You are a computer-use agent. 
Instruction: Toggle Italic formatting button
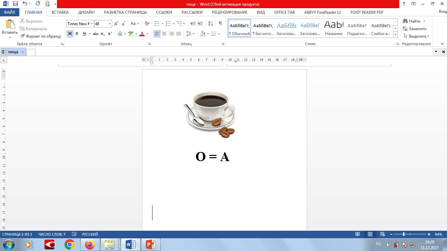tap(77, 34)
